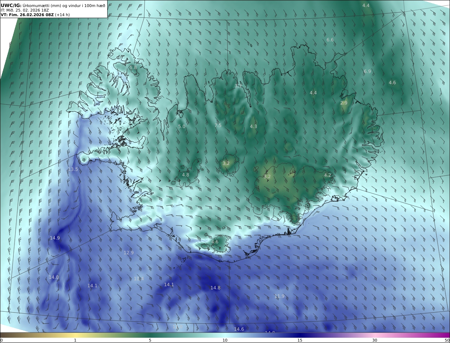Click the color scale tick labeled 15

[x=300, y=340]
